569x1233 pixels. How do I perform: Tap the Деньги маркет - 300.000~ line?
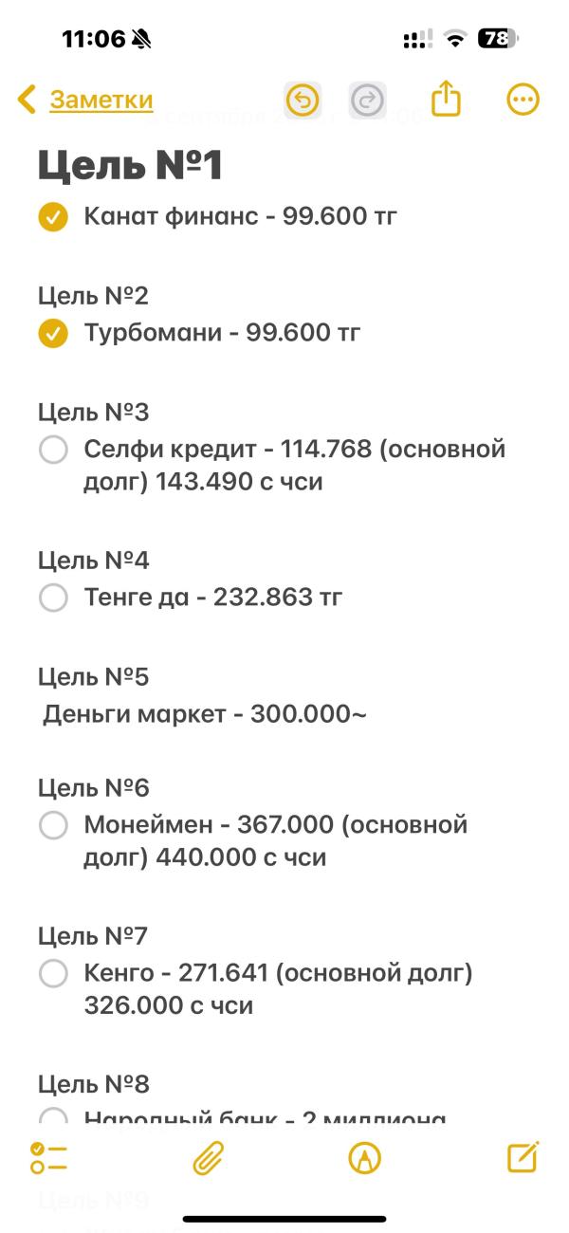click(204, 714)
